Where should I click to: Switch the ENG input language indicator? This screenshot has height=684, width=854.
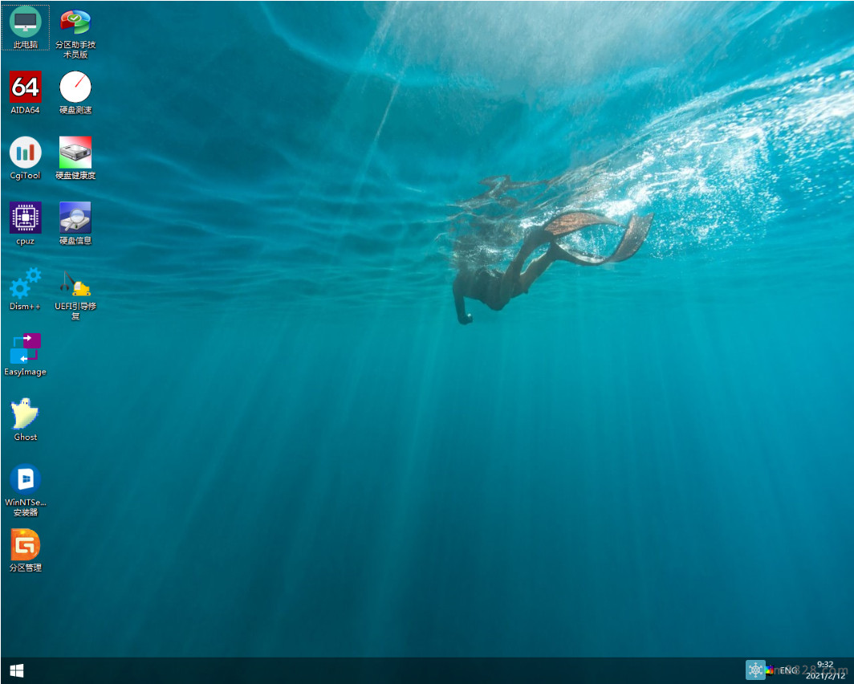tap(789, 670)
